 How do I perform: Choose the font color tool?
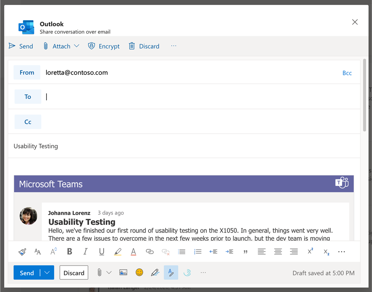click(x=134, y=252)
